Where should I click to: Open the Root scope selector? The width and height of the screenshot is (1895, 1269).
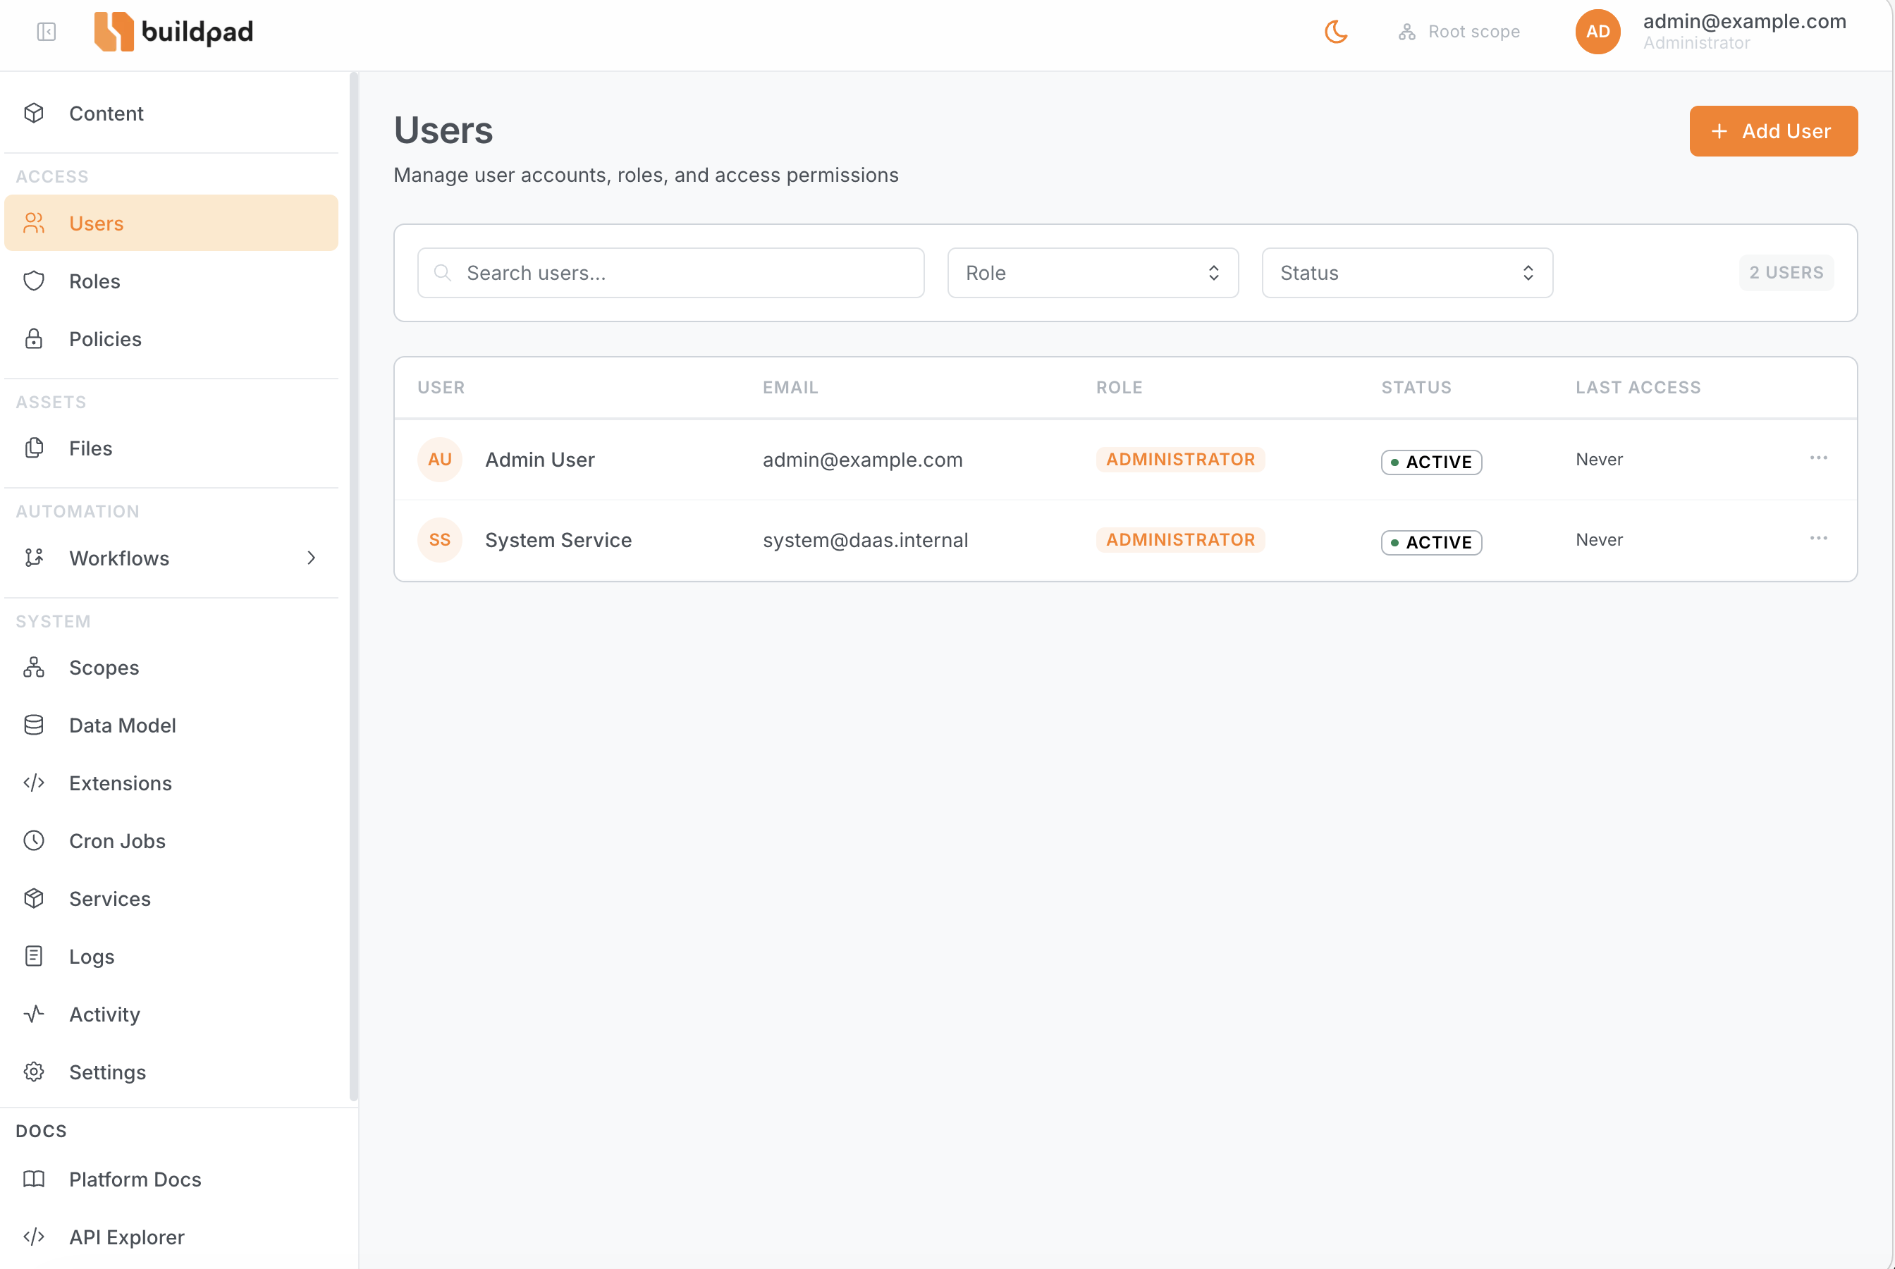tap(1459, 32)
